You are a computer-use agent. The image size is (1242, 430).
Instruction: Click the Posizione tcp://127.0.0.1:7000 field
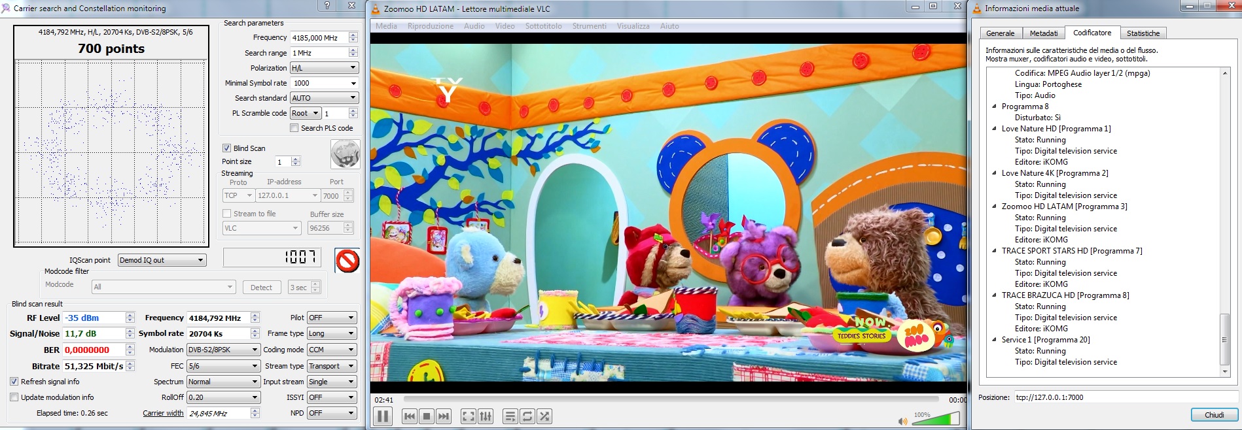[1125, 397]
